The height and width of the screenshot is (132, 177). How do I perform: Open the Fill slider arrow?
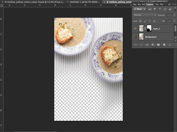(x=175, y=21)
